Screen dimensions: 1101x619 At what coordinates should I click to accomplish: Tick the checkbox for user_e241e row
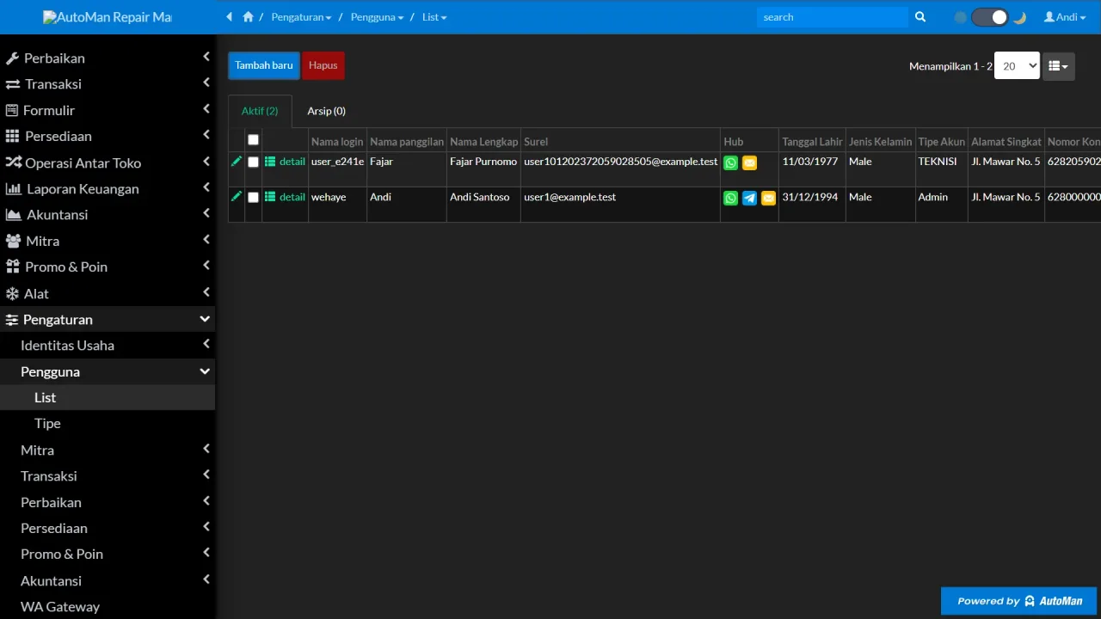tap(253, 162)
